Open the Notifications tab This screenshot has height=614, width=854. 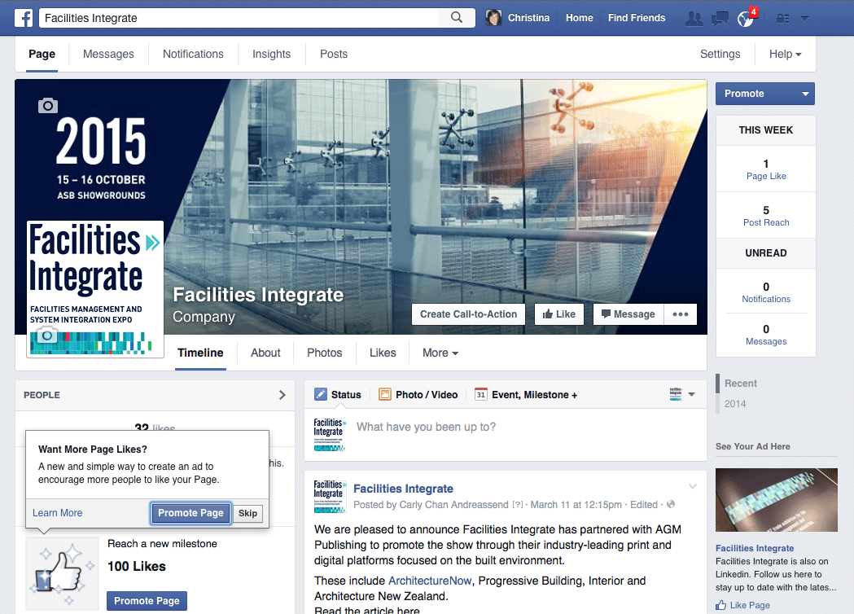(193, 54)
